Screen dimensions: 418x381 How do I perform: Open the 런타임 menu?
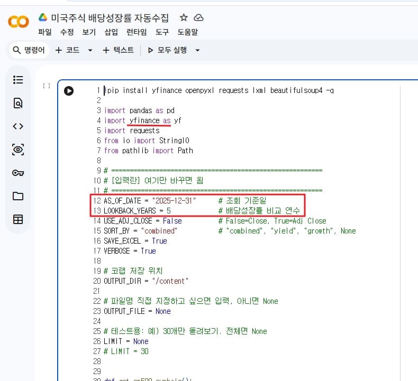tap(137, 32)
